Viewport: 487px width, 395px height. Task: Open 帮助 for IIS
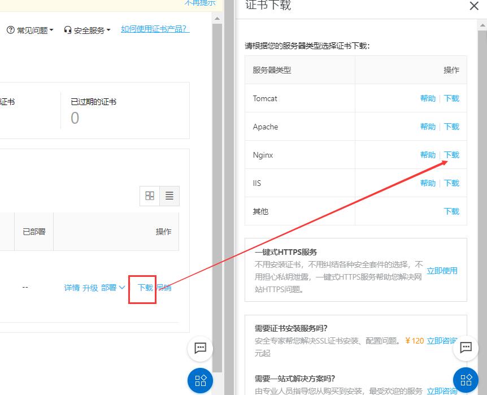click(x=428, y=183)
